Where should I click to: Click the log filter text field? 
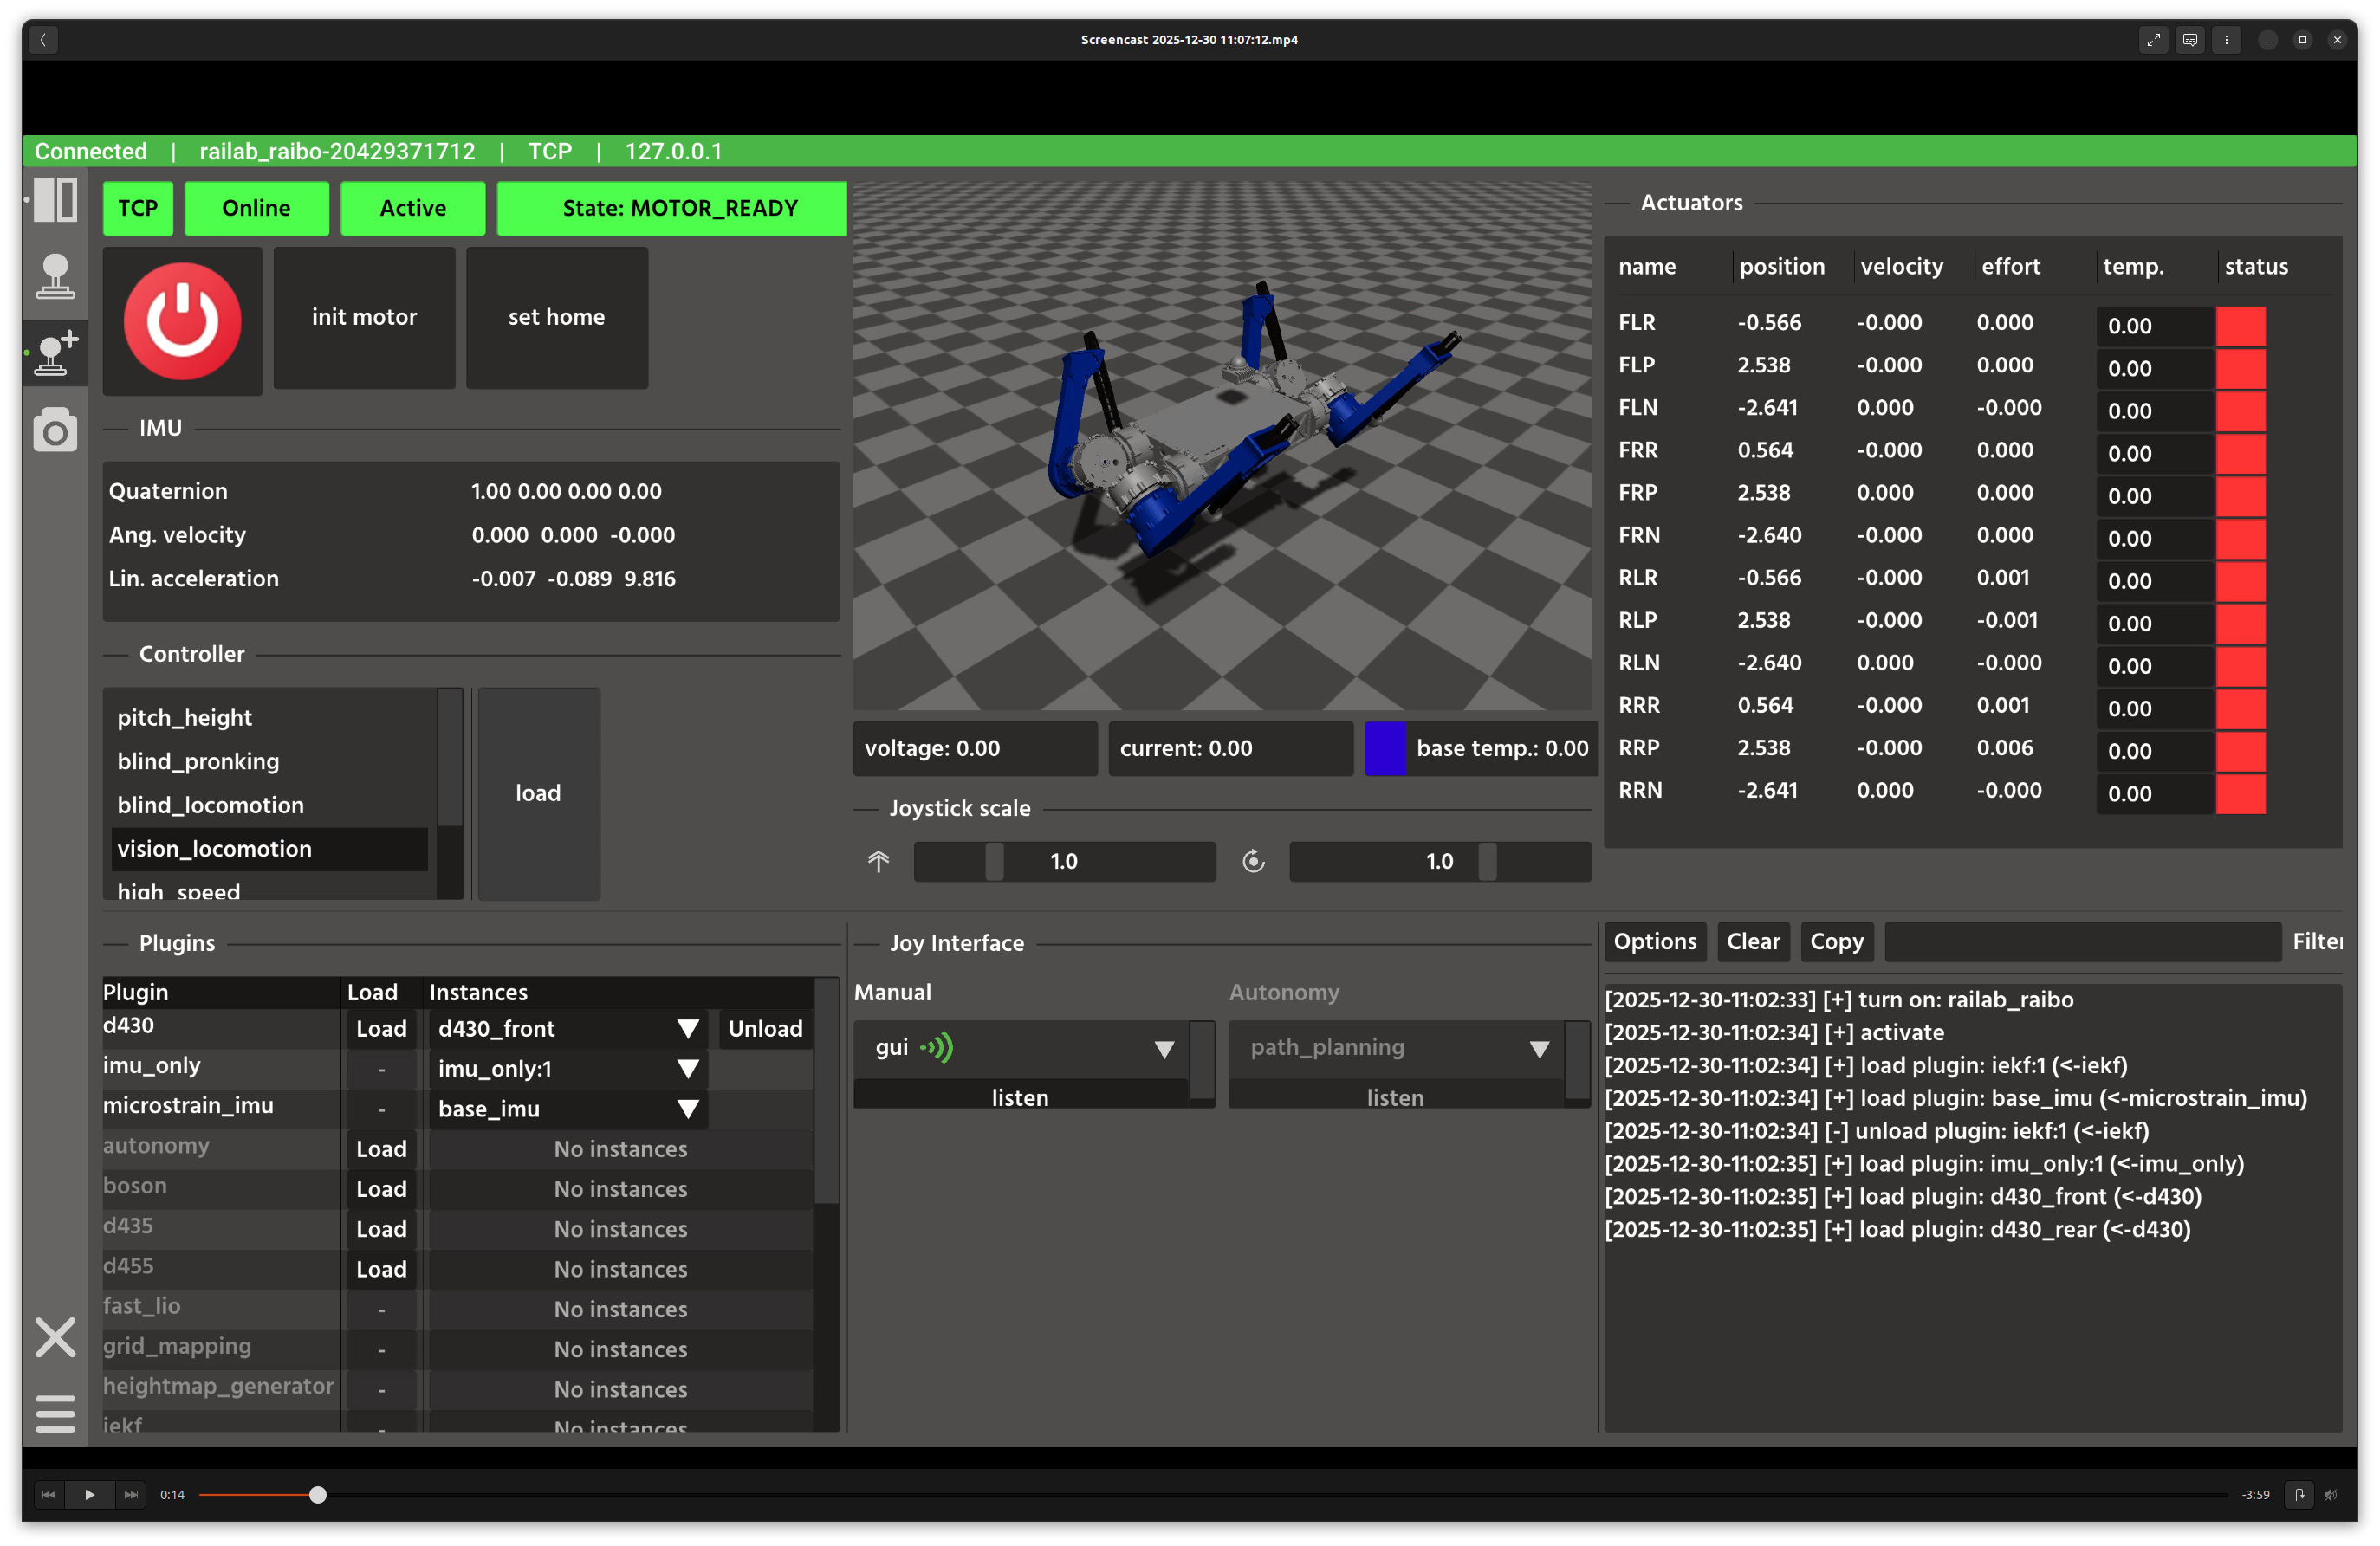coord(2082,941)
